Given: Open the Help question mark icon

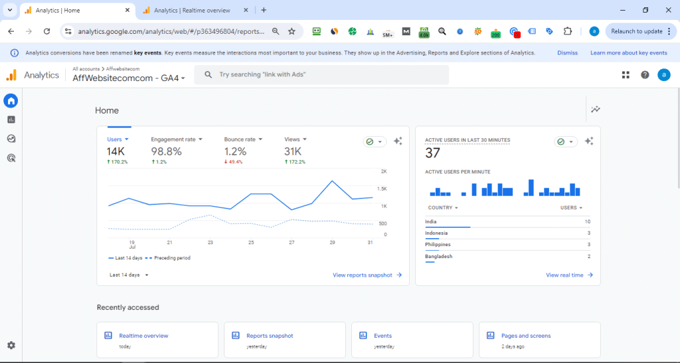Looking at the screenshot, I should coord(645,75).
